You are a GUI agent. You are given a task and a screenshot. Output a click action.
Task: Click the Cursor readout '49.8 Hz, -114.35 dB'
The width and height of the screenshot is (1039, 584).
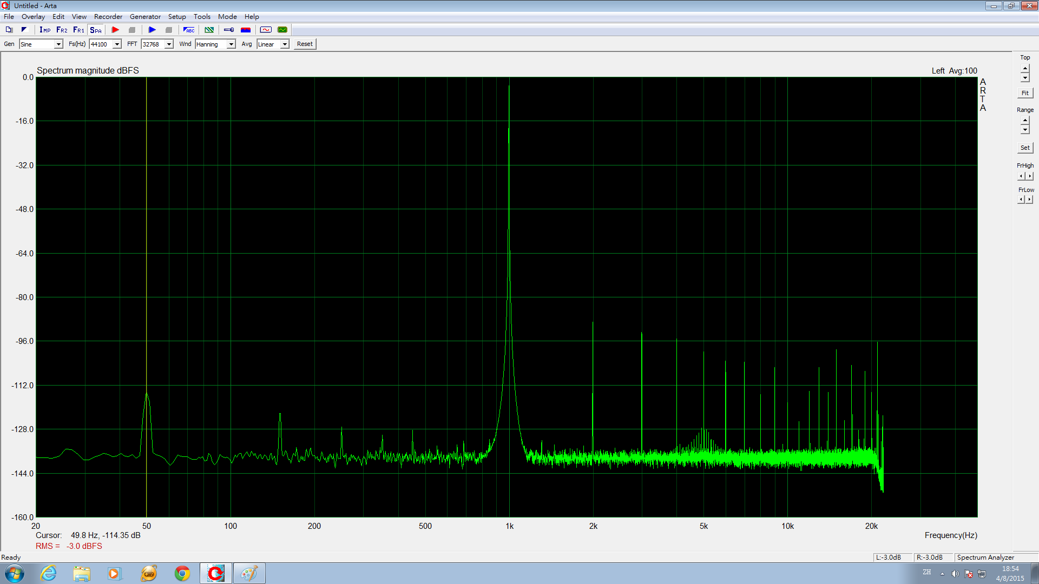tap(106, 535)
